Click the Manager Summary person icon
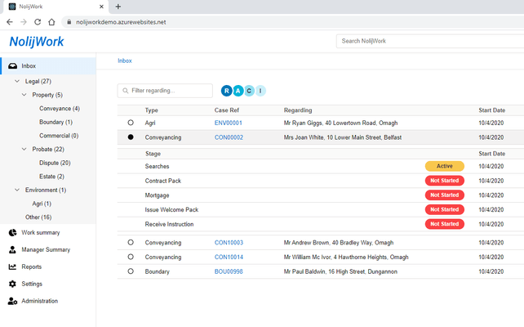 (12, 250)
